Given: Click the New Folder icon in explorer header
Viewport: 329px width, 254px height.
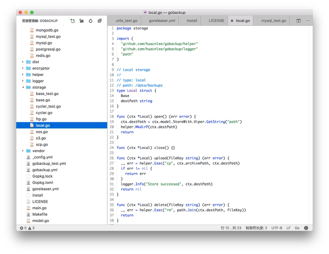Looking at the screenshot, I should [x=81, y=21].
